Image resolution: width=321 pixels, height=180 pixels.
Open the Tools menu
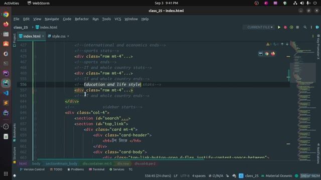tap(106, 19)
